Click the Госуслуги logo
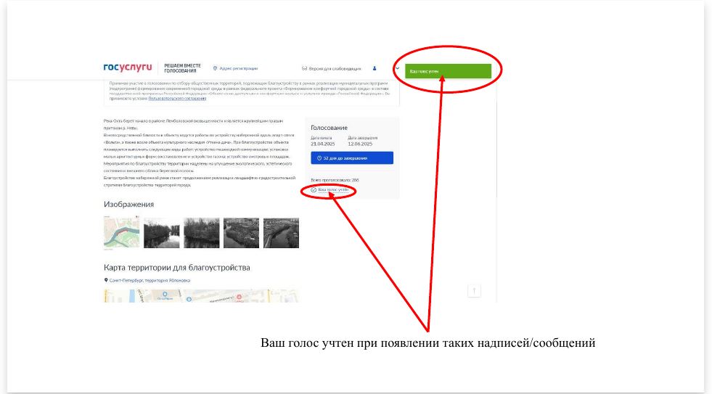The width and height of the screenshot is (712, 394). [x=128, y=67]
